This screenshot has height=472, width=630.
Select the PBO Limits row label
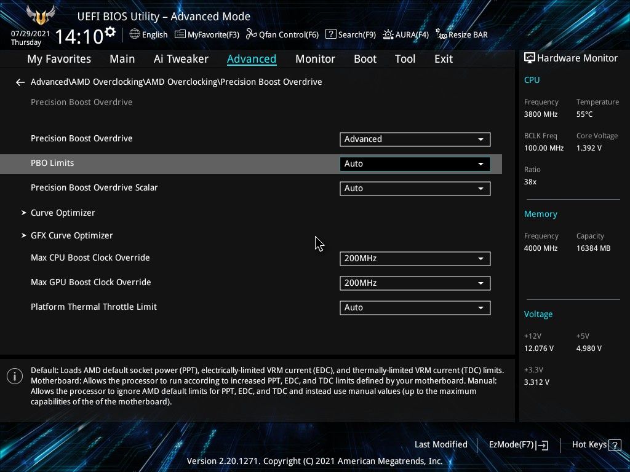click(52, 163)
